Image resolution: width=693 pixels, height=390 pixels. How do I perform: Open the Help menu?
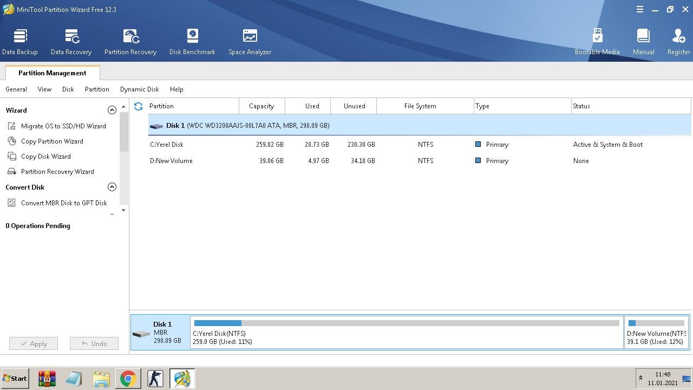click(x=176, y=89)
